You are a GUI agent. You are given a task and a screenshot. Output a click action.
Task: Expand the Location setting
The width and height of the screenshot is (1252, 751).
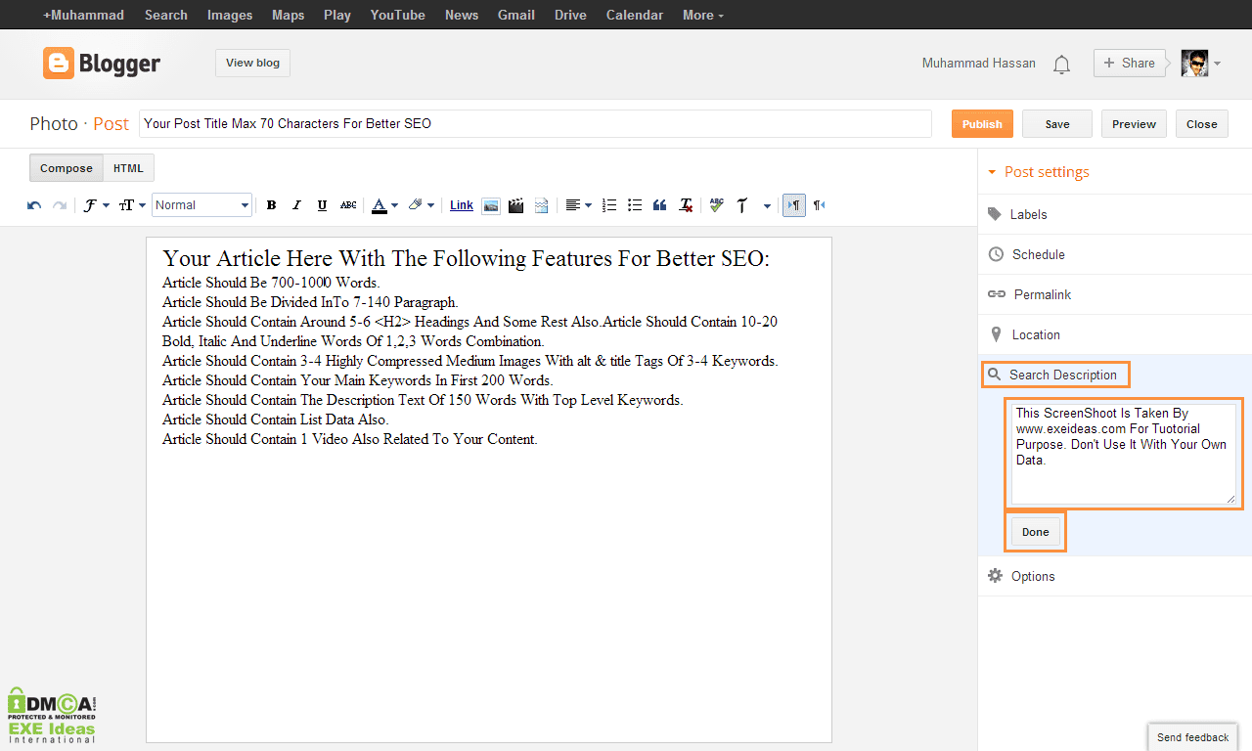1114,334
